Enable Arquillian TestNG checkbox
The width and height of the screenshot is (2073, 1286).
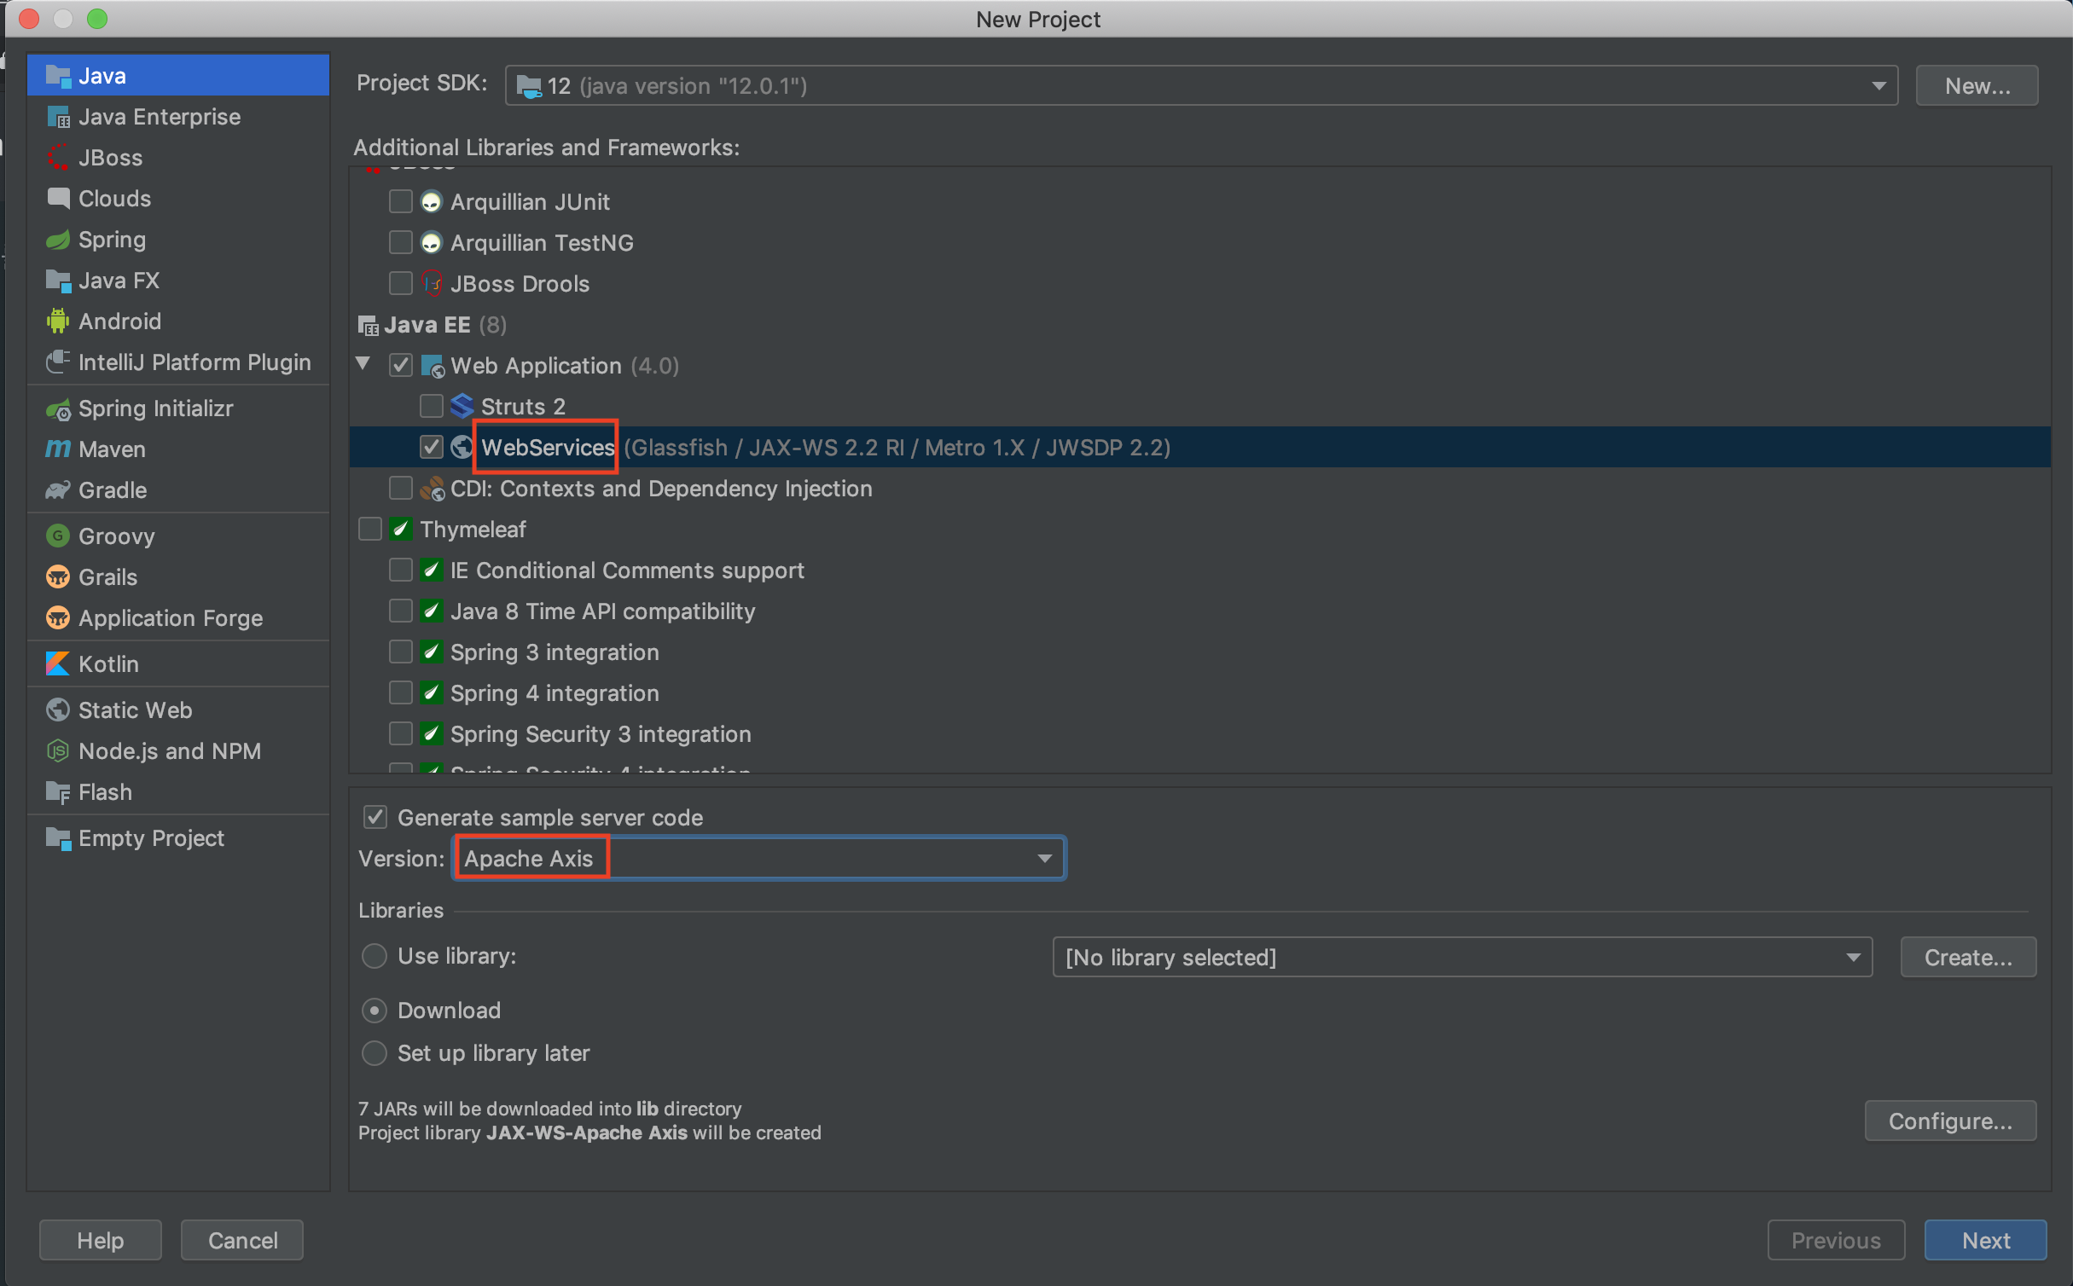[x=401, y=243]
